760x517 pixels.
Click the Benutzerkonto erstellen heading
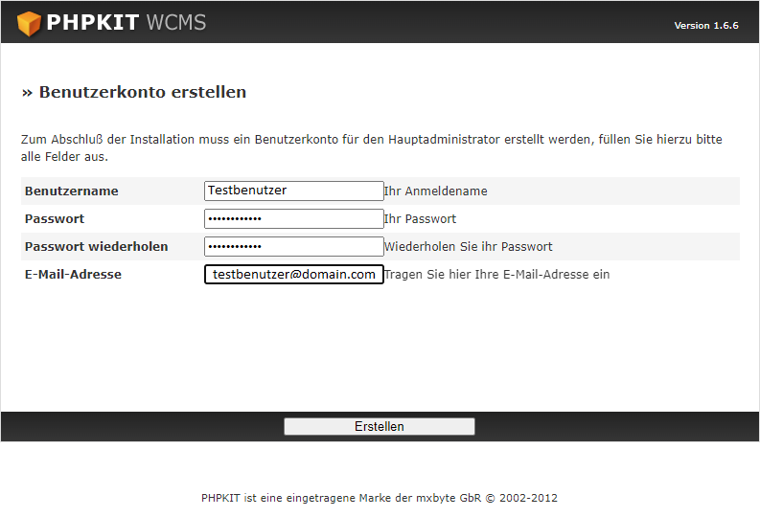click(x=134, y=93)
